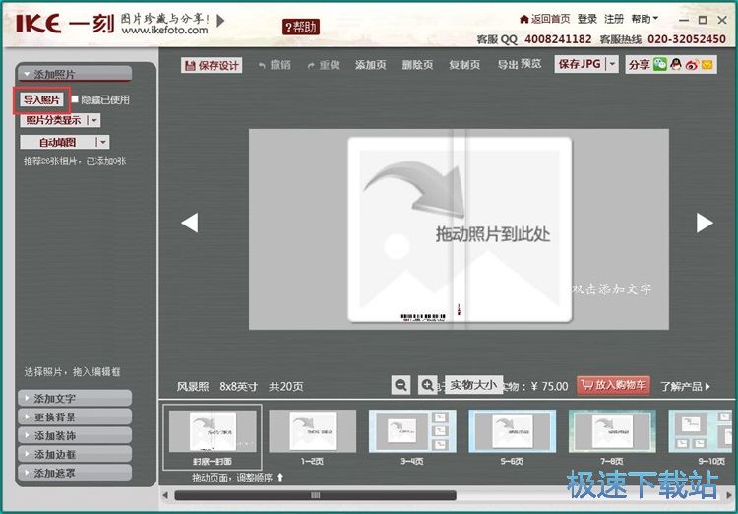
Task: Click the 风景照 album type text
Action: (193, 387)
